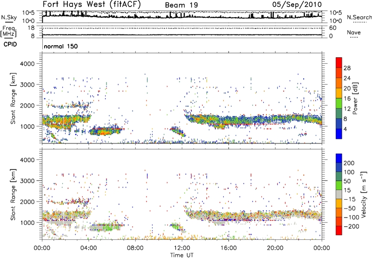Click the 'Nave' legend label
372x258 pixels.
[x=353, y=33]
